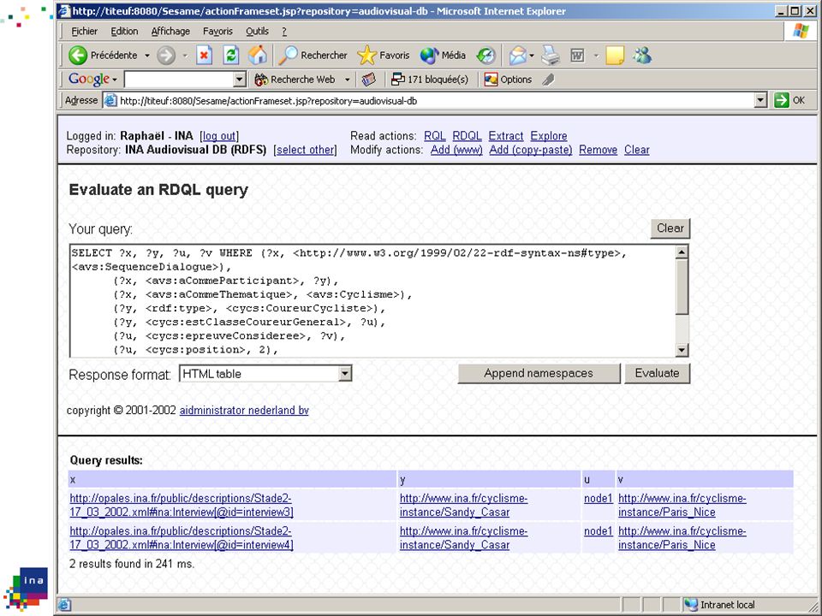Click the select other repository link

pyautogui.click(x=305, y=150)
